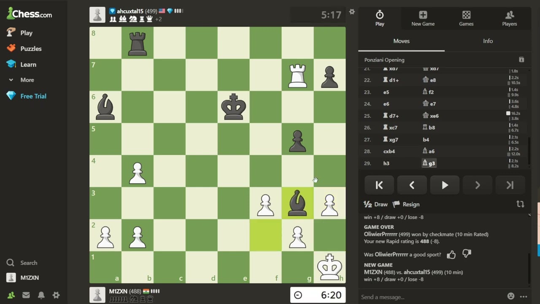This screenshot has height=304, width=540.
Task: Open the emoji picker in chat
Action: coord(511,296)
